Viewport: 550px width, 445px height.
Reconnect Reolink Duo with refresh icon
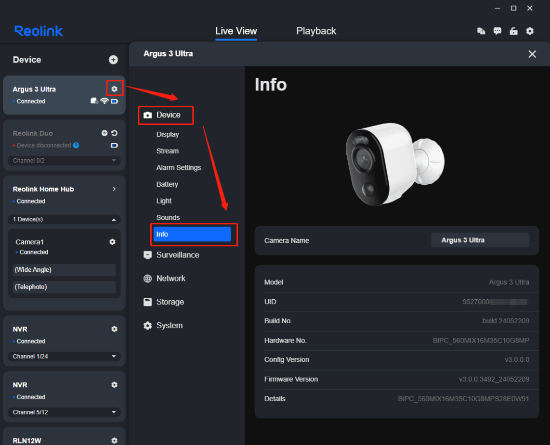(114, 133)
